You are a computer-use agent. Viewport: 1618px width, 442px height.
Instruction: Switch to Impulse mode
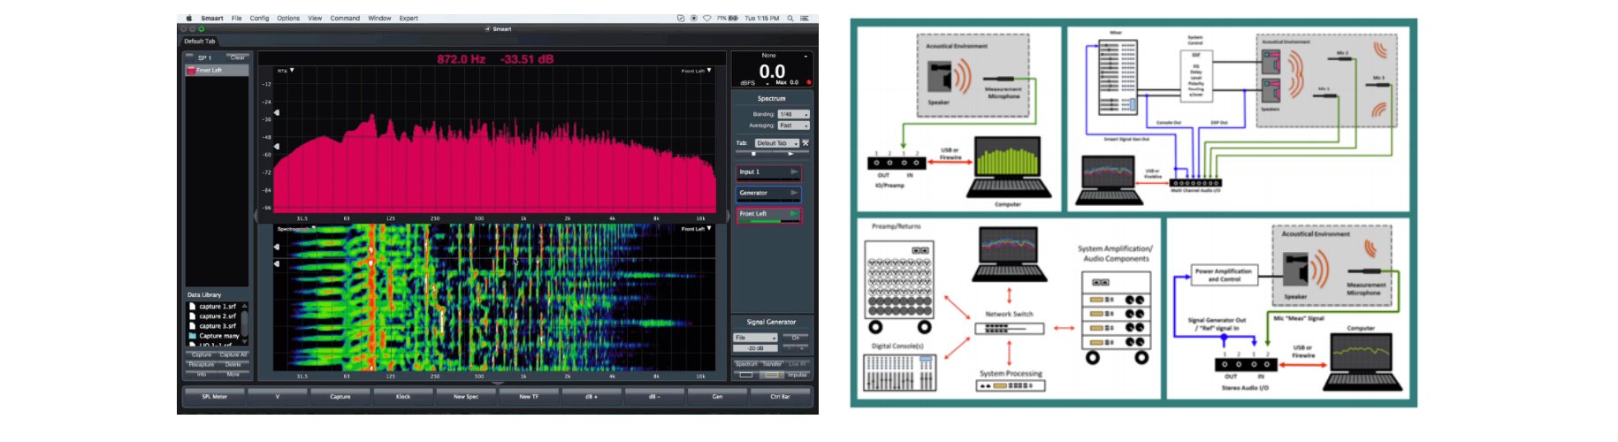pyautogui.click(x=798, y=375)
